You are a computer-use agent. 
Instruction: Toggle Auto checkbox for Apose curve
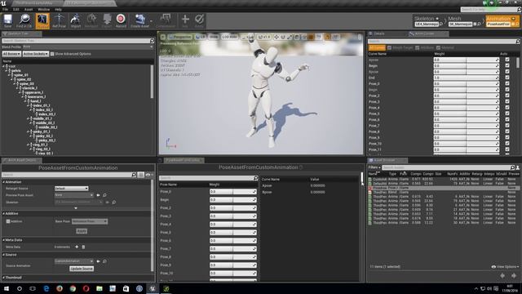click(507, 60)
